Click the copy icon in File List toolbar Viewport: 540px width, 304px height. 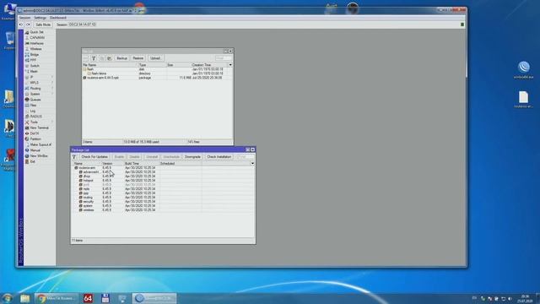click(101, 58)
